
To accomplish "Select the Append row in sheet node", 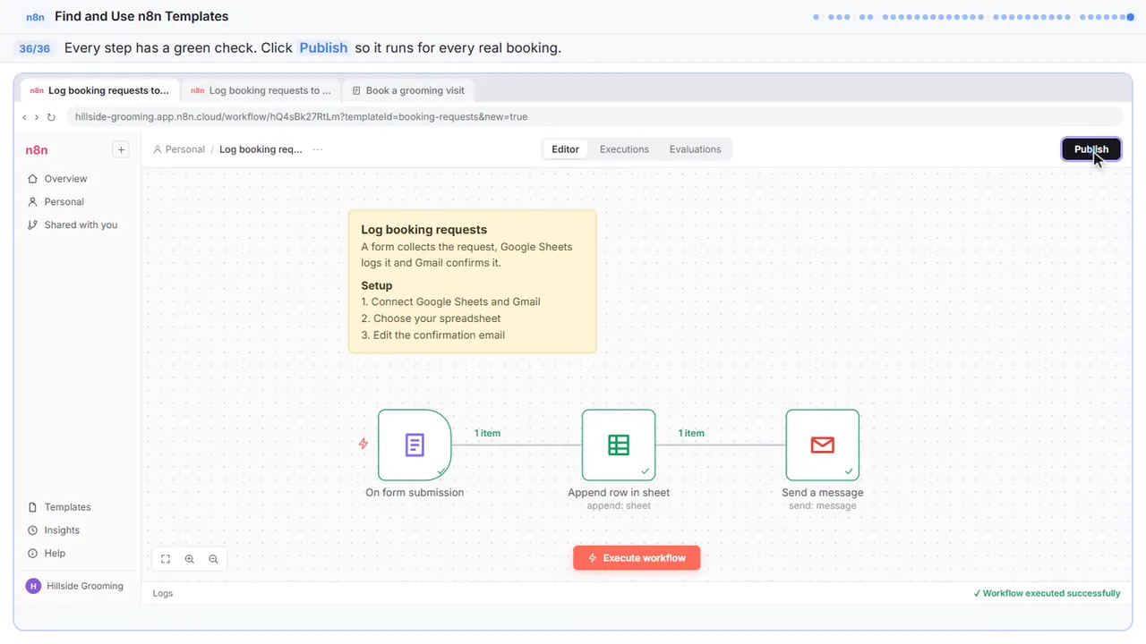I will tap(619, 445).
